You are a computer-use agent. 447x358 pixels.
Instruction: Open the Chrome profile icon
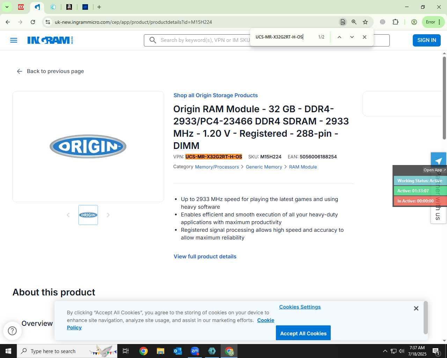pyautogui.click(x=414, y=22)
